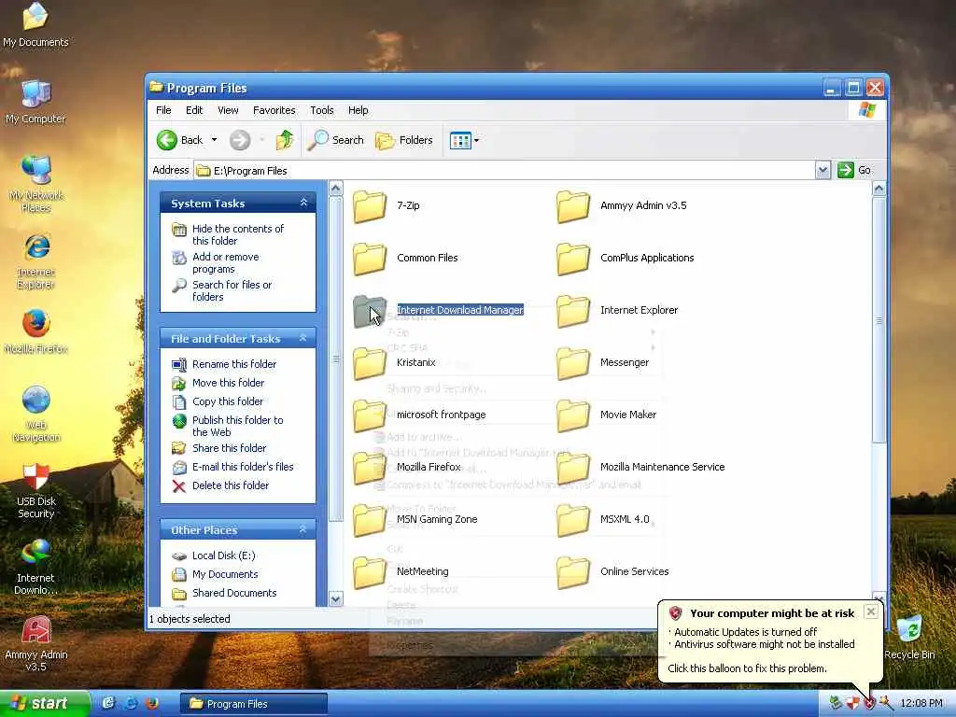Click the file list scroll up arrow
The width and height of the screenshot is (956, 717).
[x=879, y=189]
